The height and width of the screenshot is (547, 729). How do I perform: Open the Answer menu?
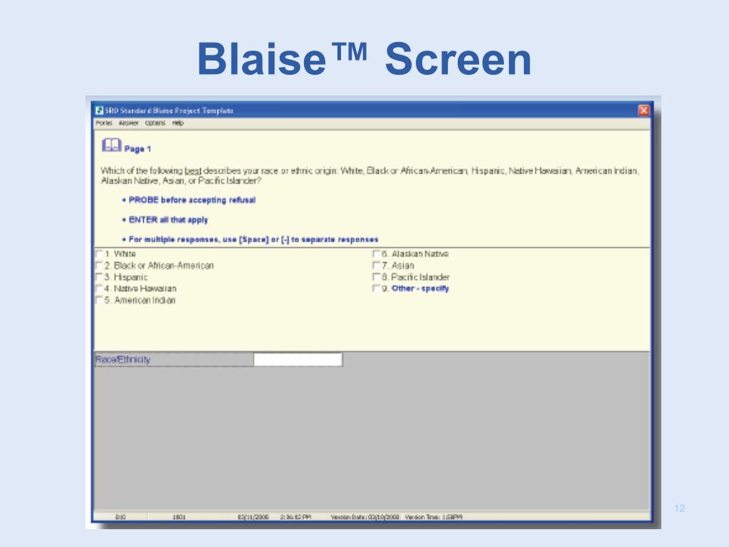tap(129, 123)
